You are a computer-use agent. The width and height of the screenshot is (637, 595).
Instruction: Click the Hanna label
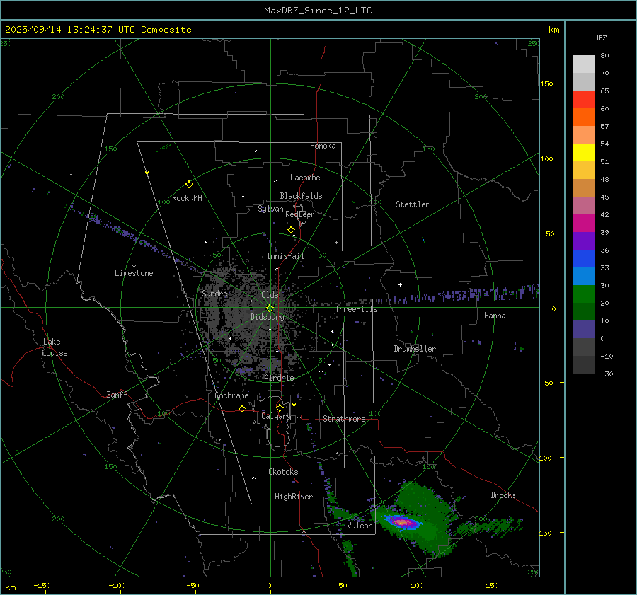click(x=495, y=316)
